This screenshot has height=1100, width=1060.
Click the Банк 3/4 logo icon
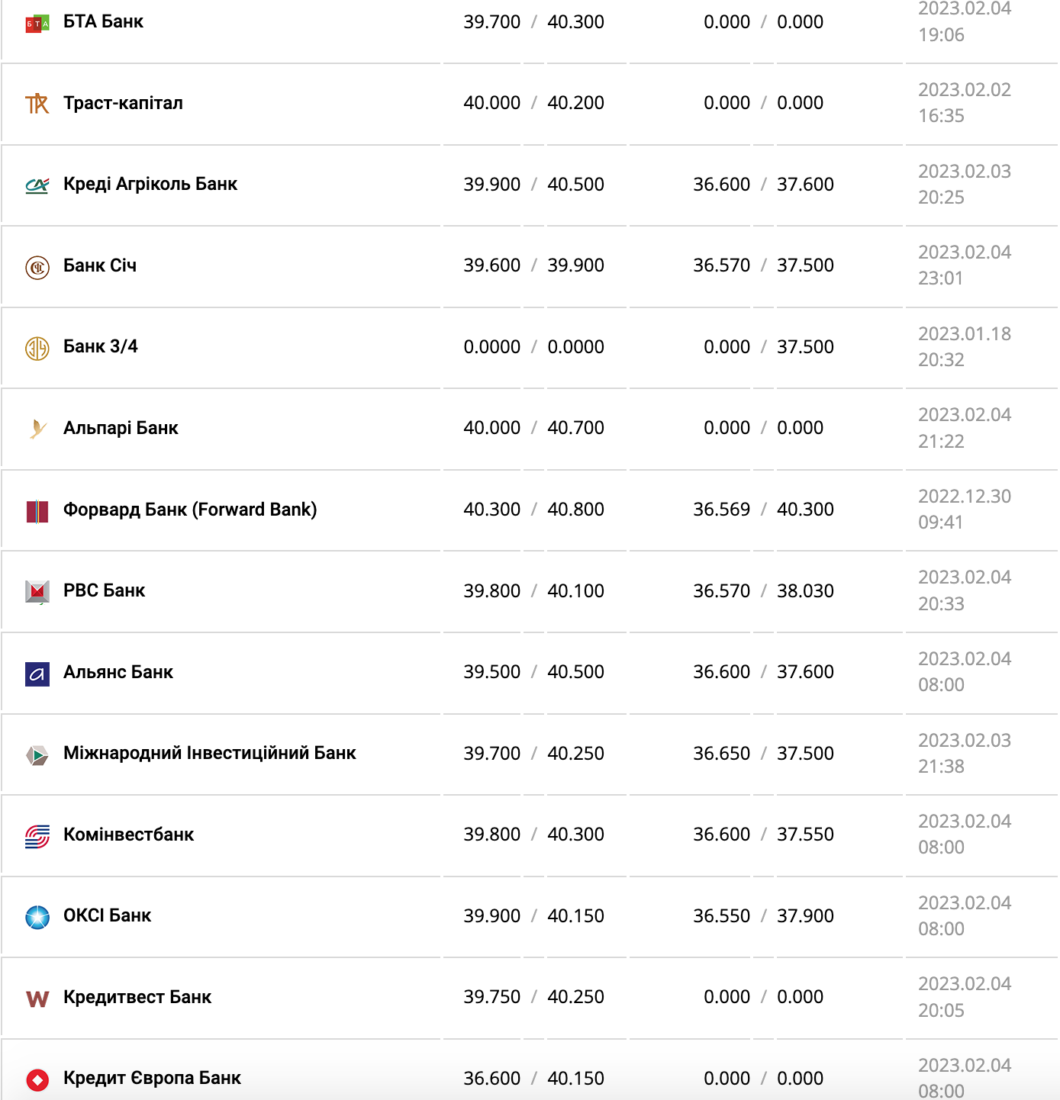pyautogui.click(x=37, y=348)
